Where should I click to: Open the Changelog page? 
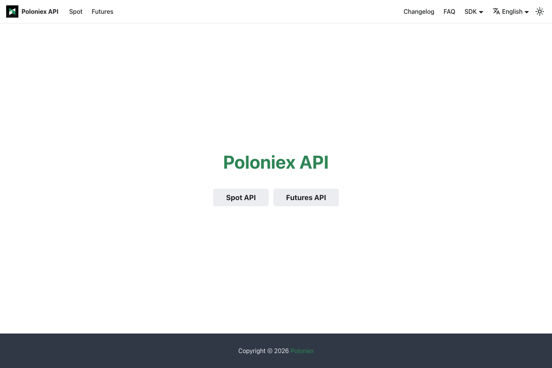click(x=419, y=11)
